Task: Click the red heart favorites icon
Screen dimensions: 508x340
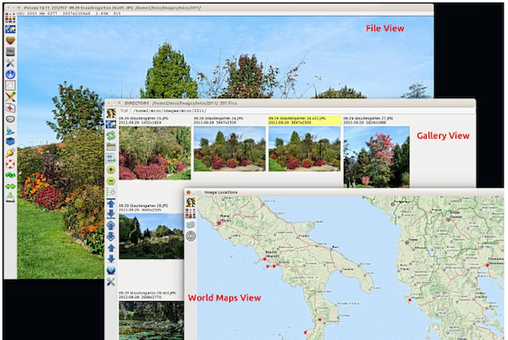Action: (10, 41)
